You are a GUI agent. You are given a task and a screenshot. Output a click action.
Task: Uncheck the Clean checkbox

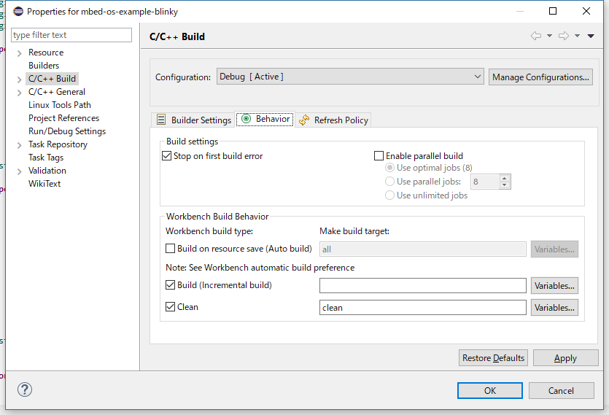[x=170, y=306]
